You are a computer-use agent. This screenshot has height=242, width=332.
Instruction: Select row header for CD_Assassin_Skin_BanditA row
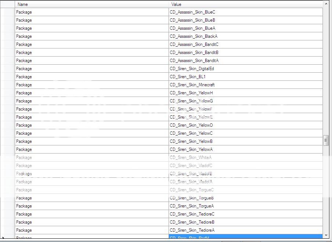tap(7, 61)
